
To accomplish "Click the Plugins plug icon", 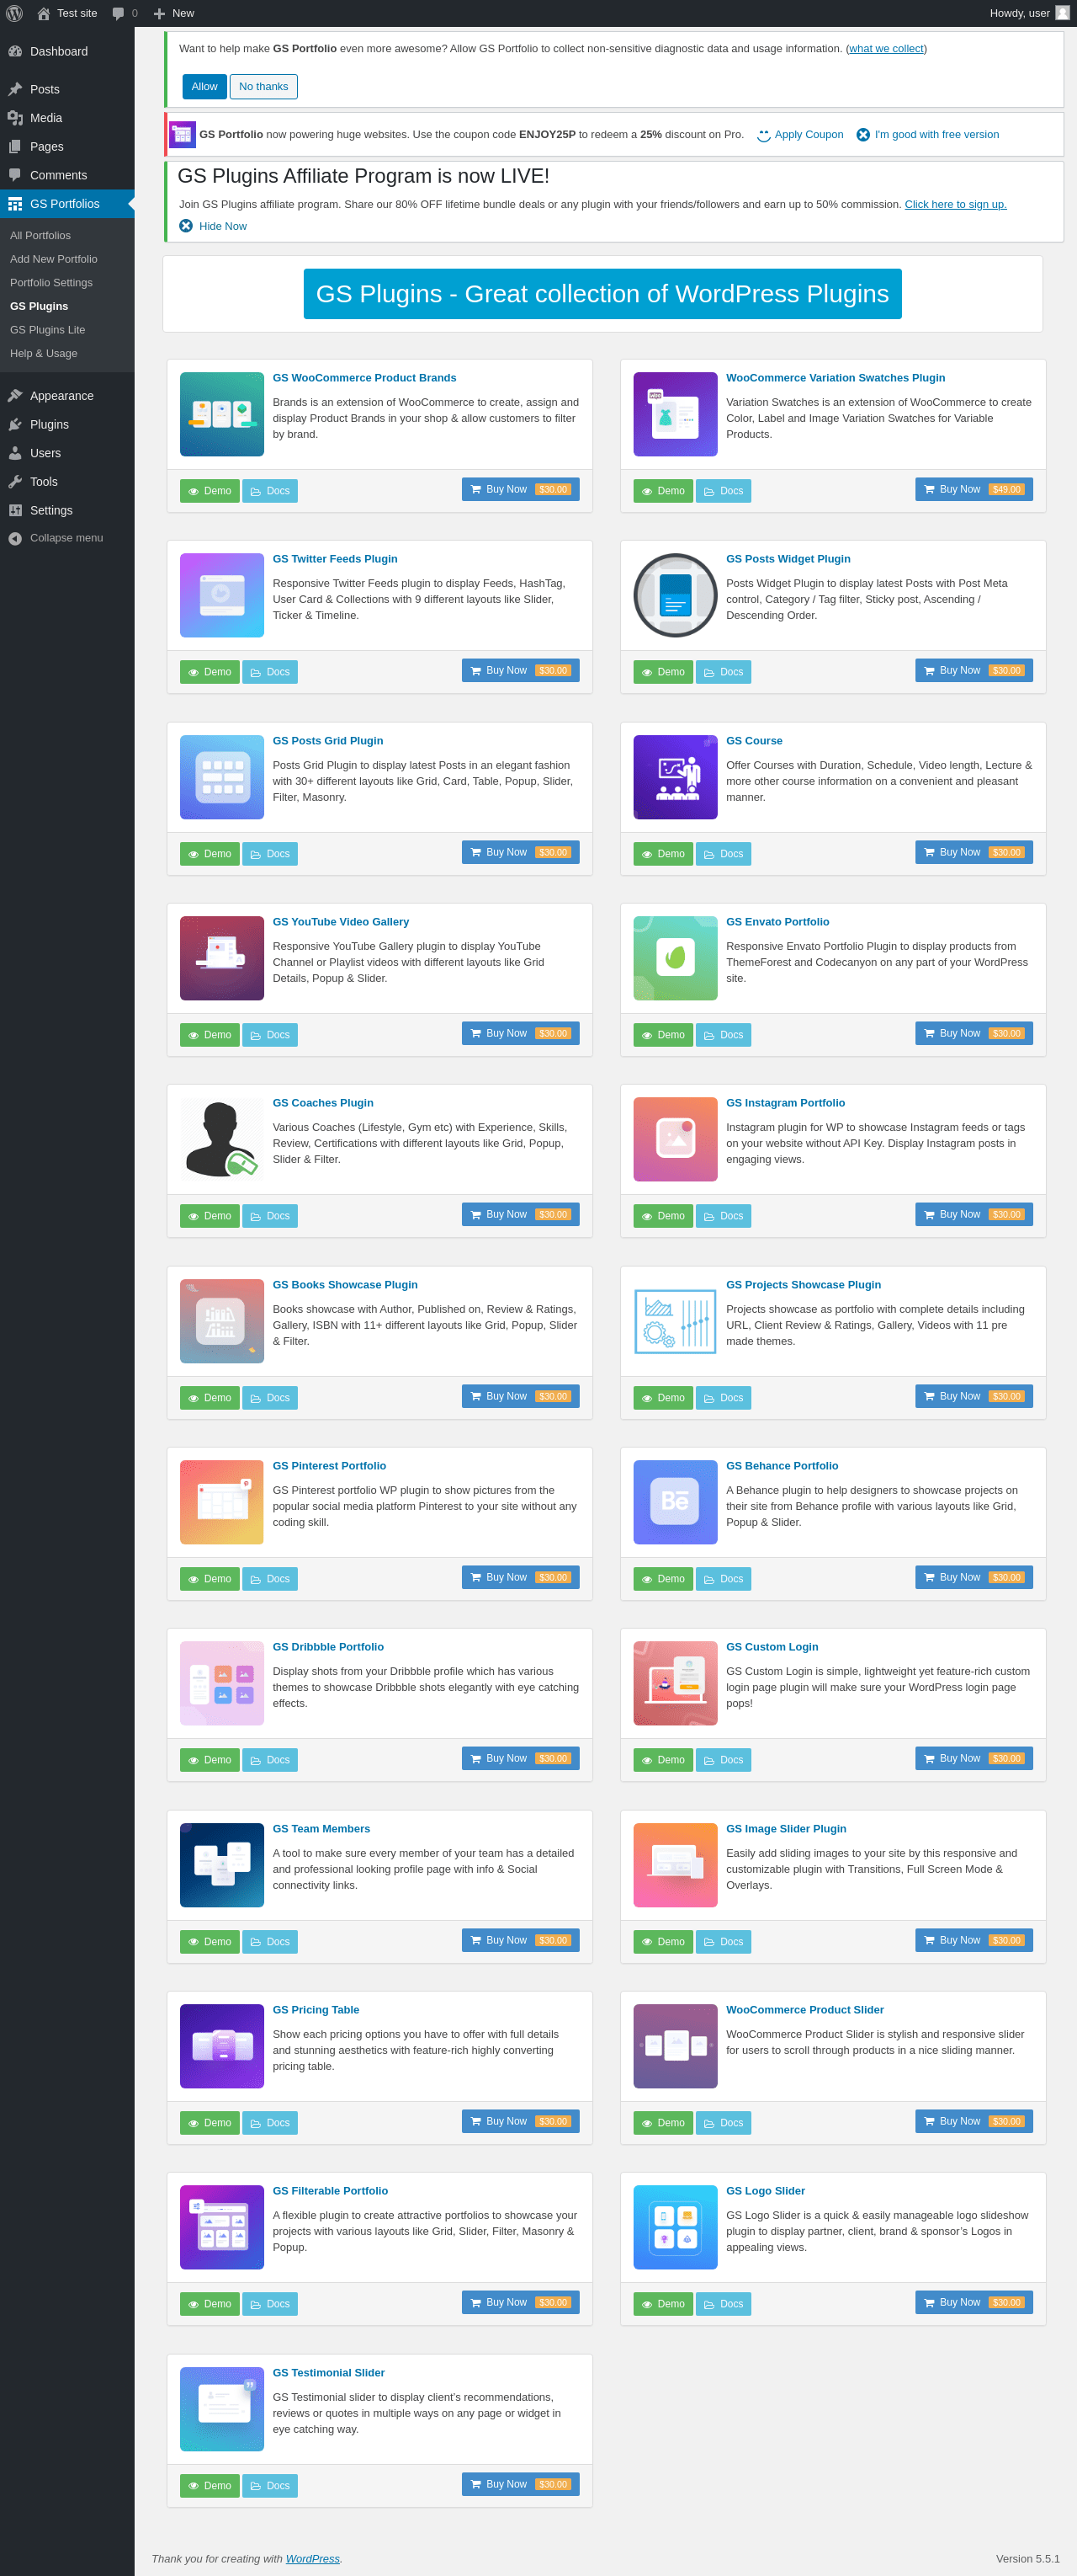I will (x=15, y=425).
